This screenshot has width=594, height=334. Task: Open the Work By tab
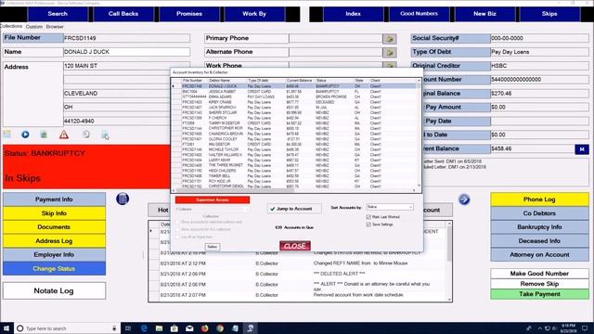tap(254, 14)
